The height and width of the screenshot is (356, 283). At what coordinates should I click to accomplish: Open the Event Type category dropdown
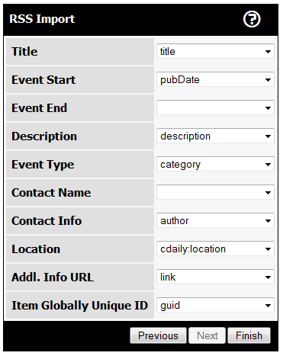pyautogui.click(x=215, y=164)
